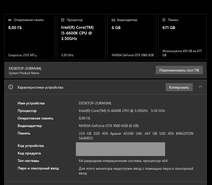Click the 3.50 GHz text in the processor card
The width and height of the screenshot is (212, 185).
coord(67,55)
